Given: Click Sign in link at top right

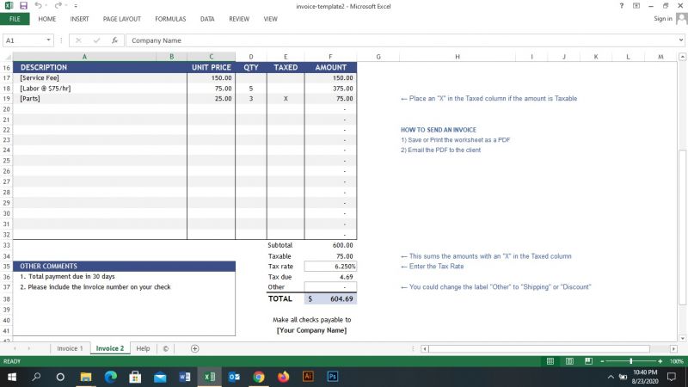Looking at the screenshot, I should point(662,18).
